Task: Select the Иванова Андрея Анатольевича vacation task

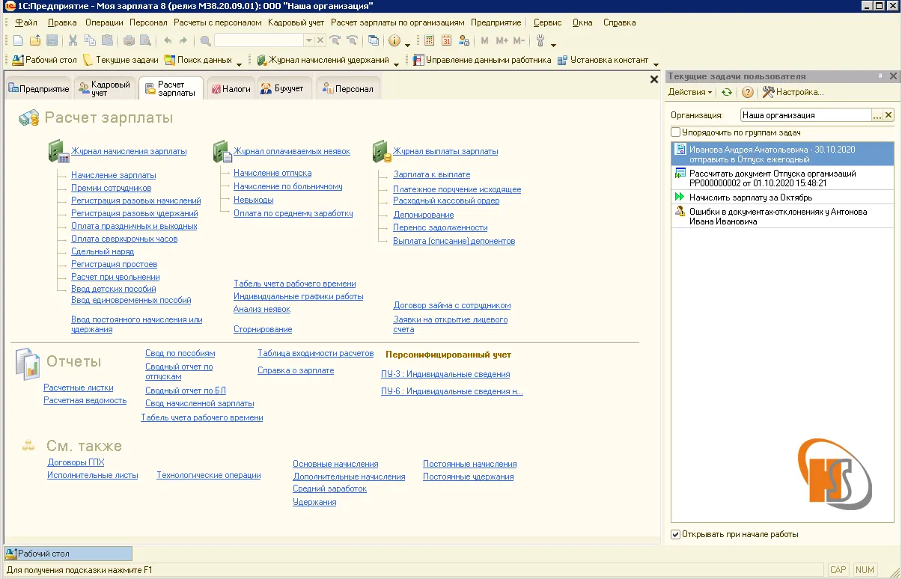Action: tap(782, 154)
